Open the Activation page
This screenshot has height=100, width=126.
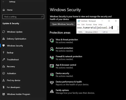11,73
